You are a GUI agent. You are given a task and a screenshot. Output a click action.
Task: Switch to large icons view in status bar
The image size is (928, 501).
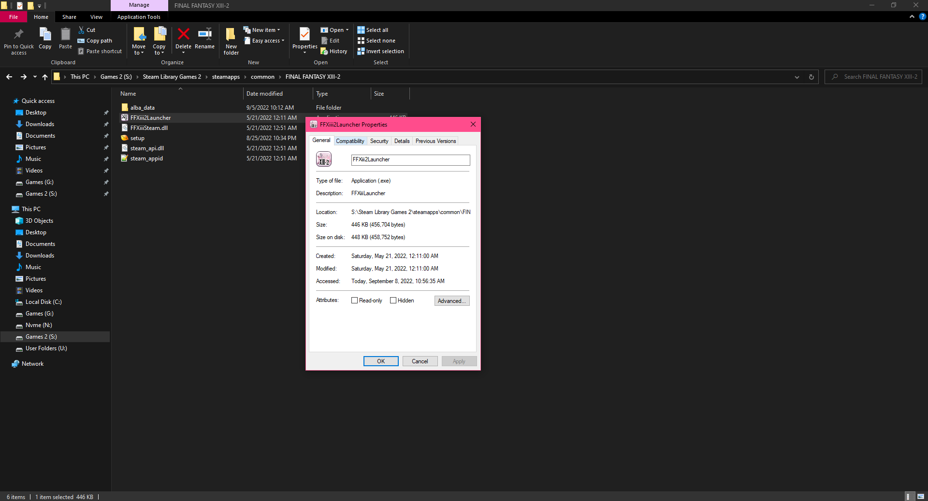coord(921,497)
